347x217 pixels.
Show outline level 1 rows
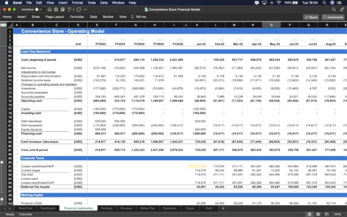pos(2,25)
